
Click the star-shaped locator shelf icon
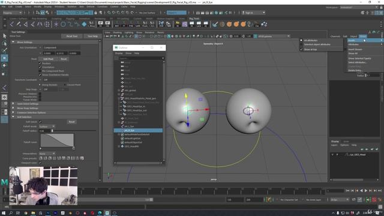[56, 24]
